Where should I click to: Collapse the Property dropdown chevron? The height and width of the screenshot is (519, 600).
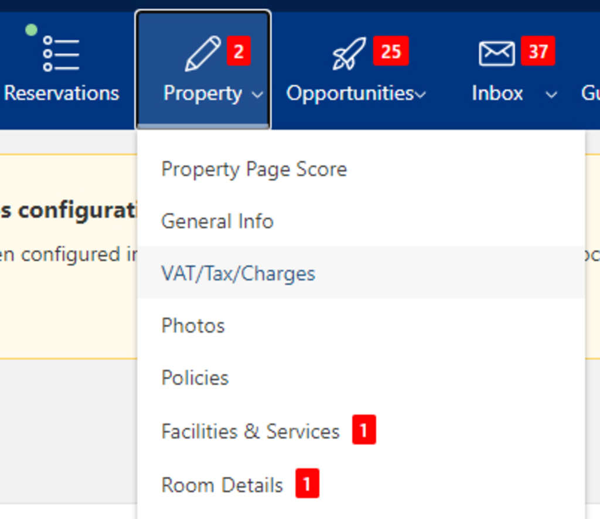258,95
